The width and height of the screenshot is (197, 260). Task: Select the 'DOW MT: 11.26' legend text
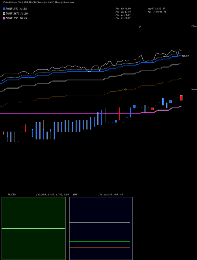click(x=17, y=14)
